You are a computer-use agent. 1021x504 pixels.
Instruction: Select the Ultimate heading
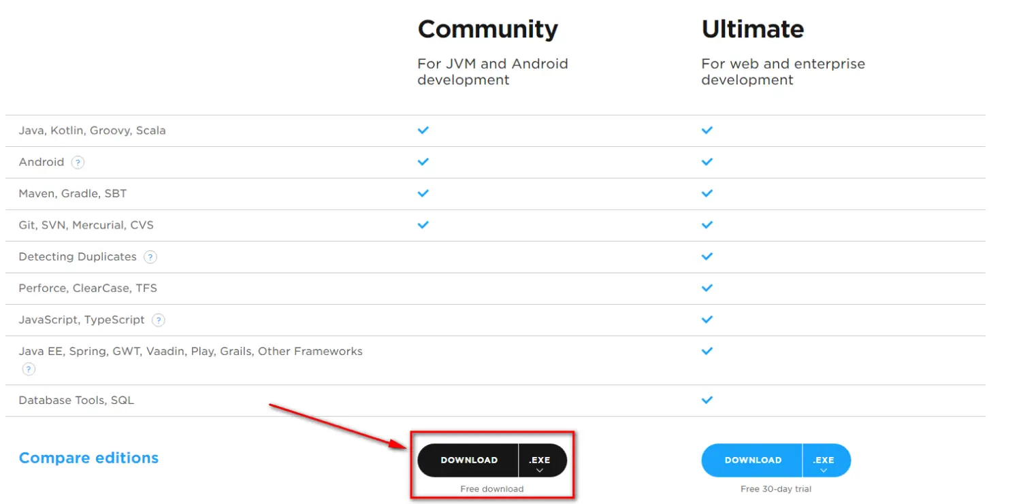(x=752, y=29)
